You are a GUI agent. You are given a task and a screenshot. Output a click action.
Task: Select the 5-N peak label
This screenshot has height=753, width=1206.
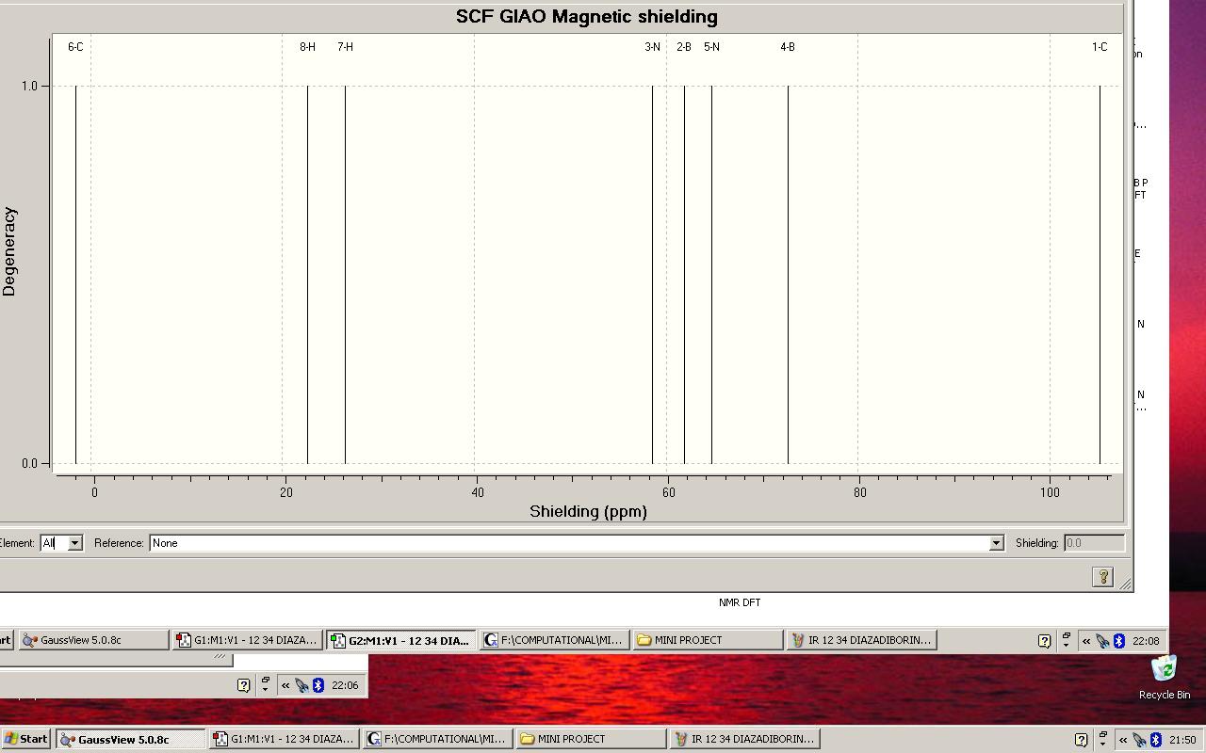712,47
